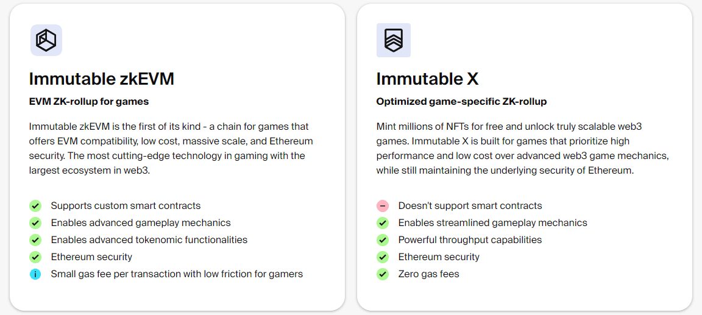Click the Immutable zkEVM description paragraph
This screenshot has height=315, width=702.
[171, 149]
